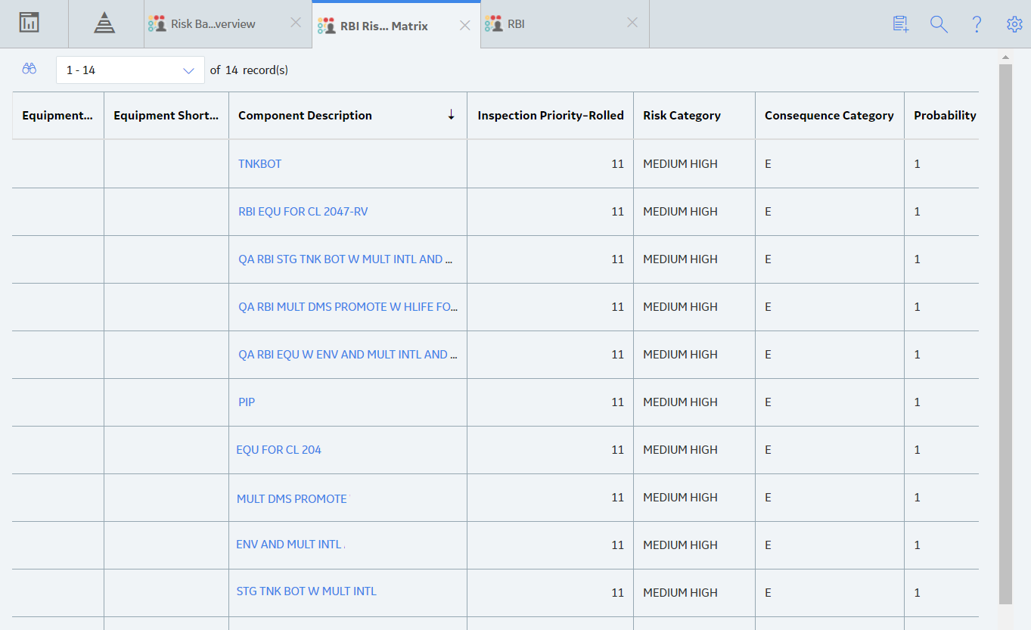
Task: Open the search magnifier icon
Action: point(939,24)
